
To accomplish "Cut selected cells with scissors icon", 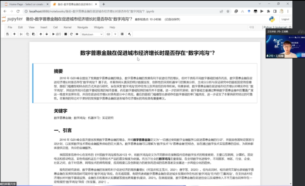I will 21,34.
